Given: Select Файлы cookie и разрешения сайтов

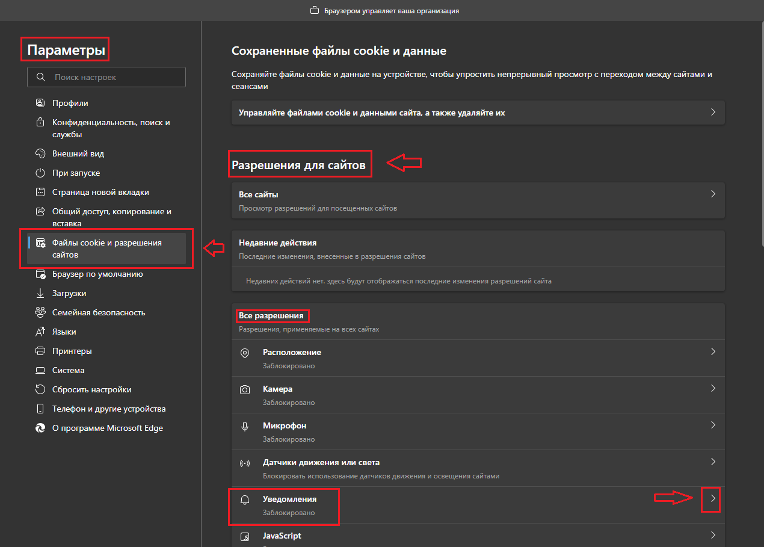Looking at the screenshot, I should [x=106, y=249].
